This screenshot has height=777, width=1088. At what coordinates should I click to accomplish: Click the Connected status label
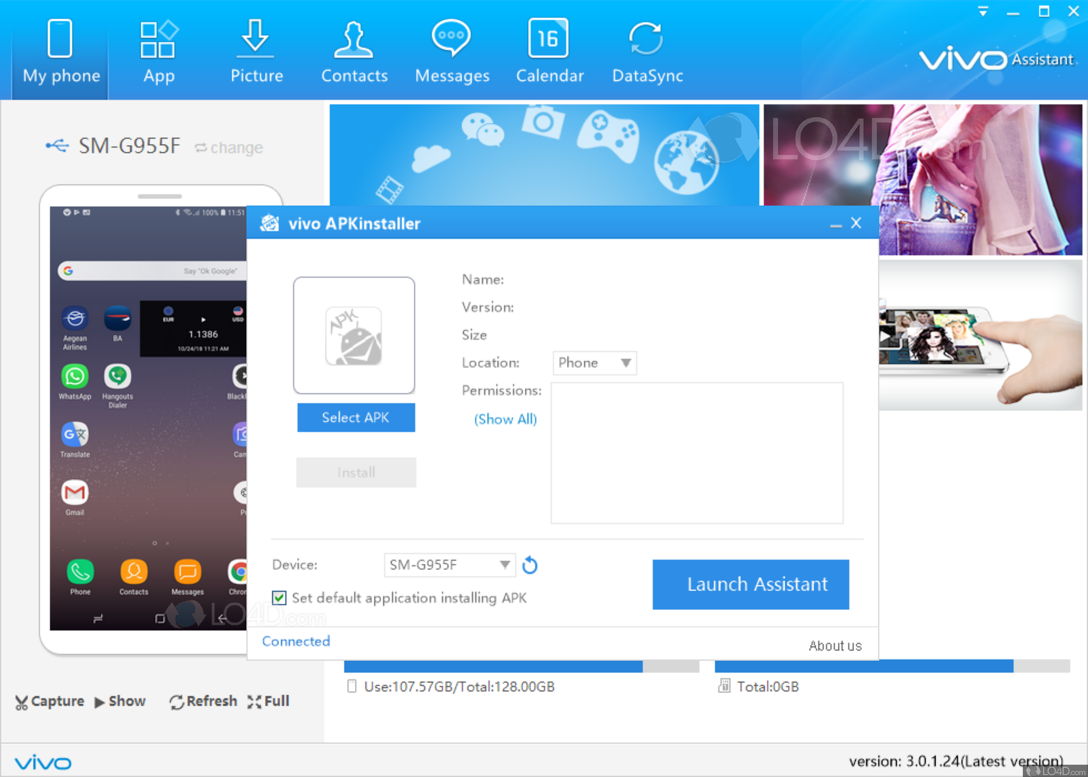(x=296, y=641)
